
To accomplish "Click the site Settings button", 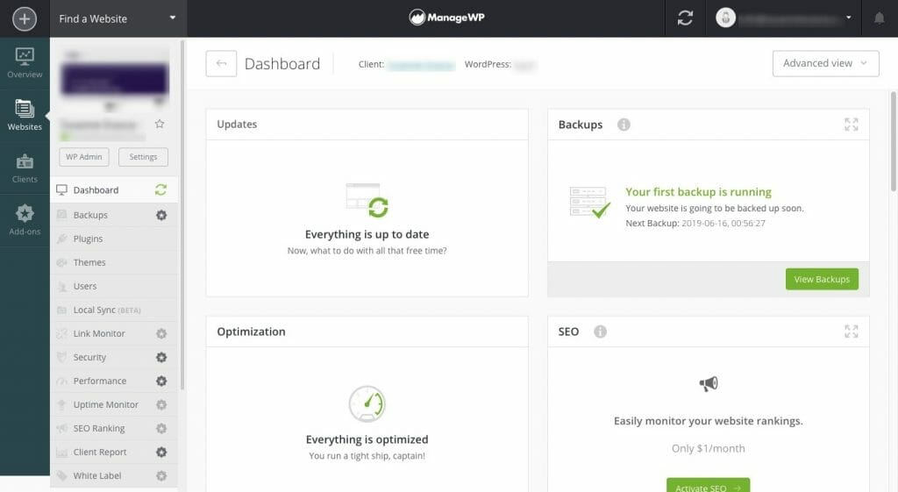I will click(x=143, y=157).
